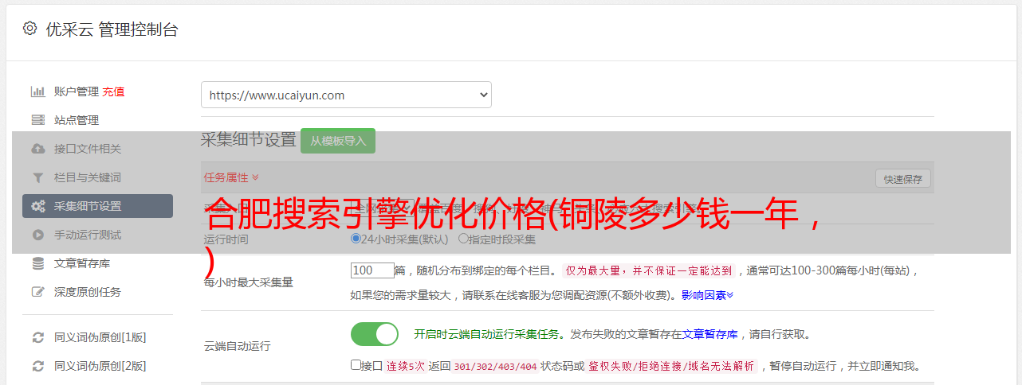
Task: Go to 深度原创任务 menu item
Action: click(88, 292)
